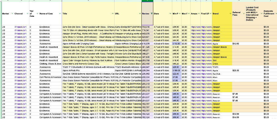The height and width of the screenshot is (119, 277).
Task: Select the Apple AirPods Pro title cell
Action: coord(88,70)
